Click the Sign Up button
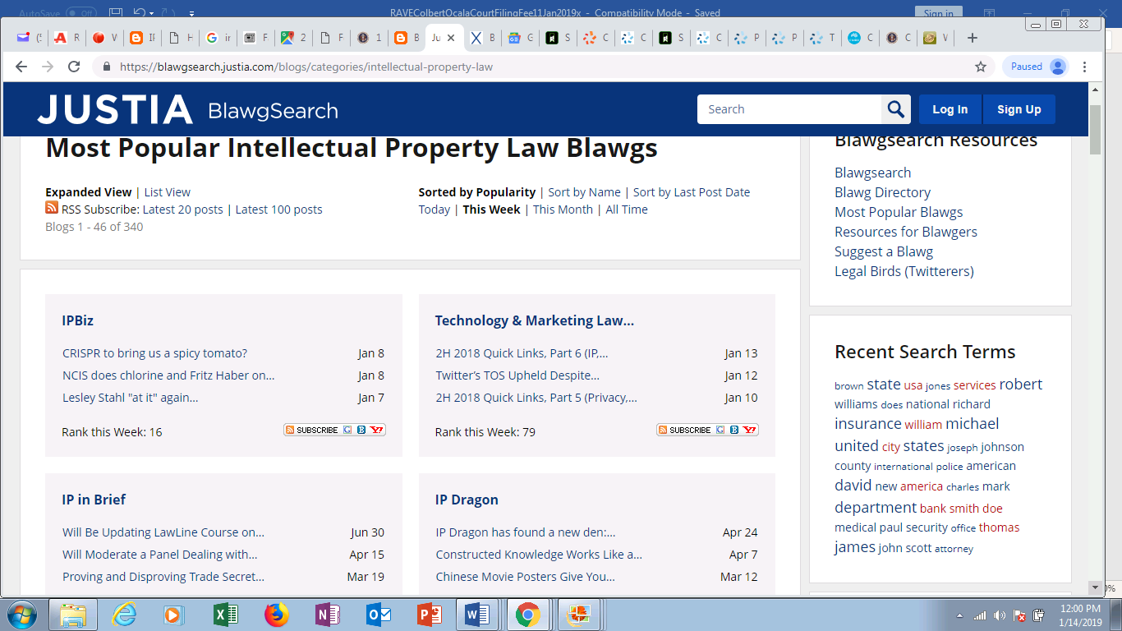Screen dimensions: 1122x631 [x=1019, y=109]
